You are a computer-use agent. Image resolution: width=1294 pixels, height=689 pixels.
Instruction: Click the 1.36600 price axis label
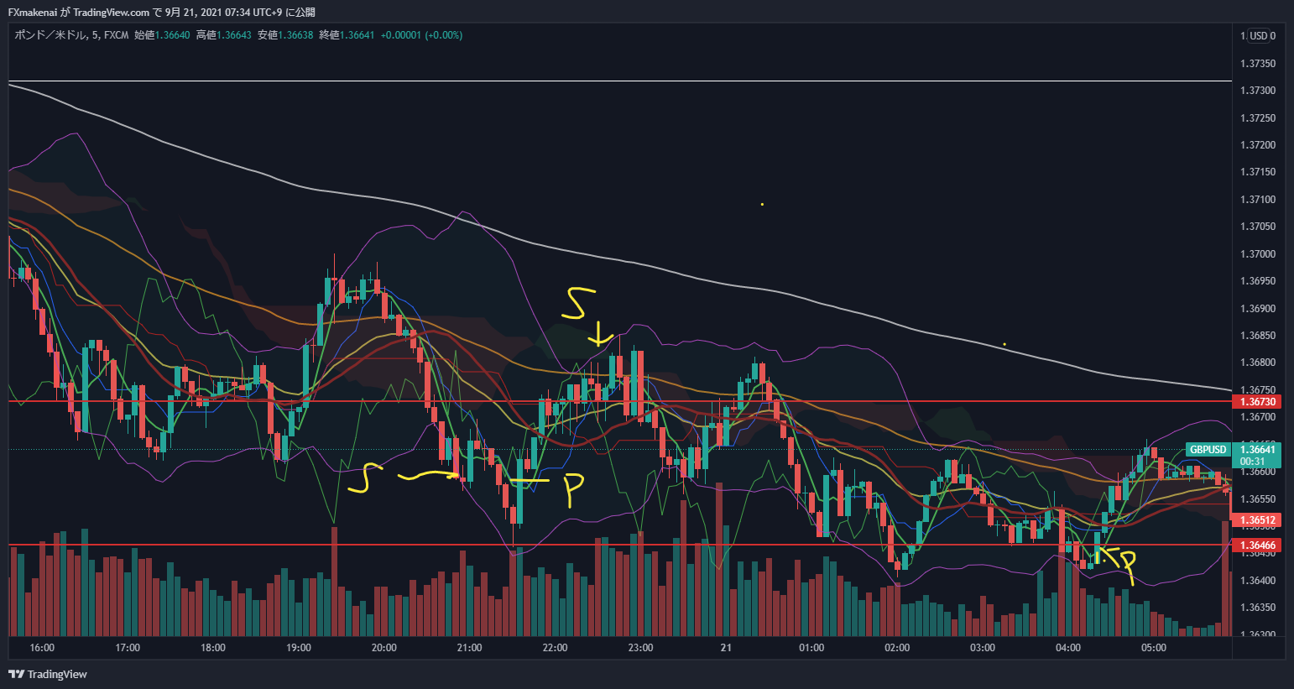[1257, 472]
